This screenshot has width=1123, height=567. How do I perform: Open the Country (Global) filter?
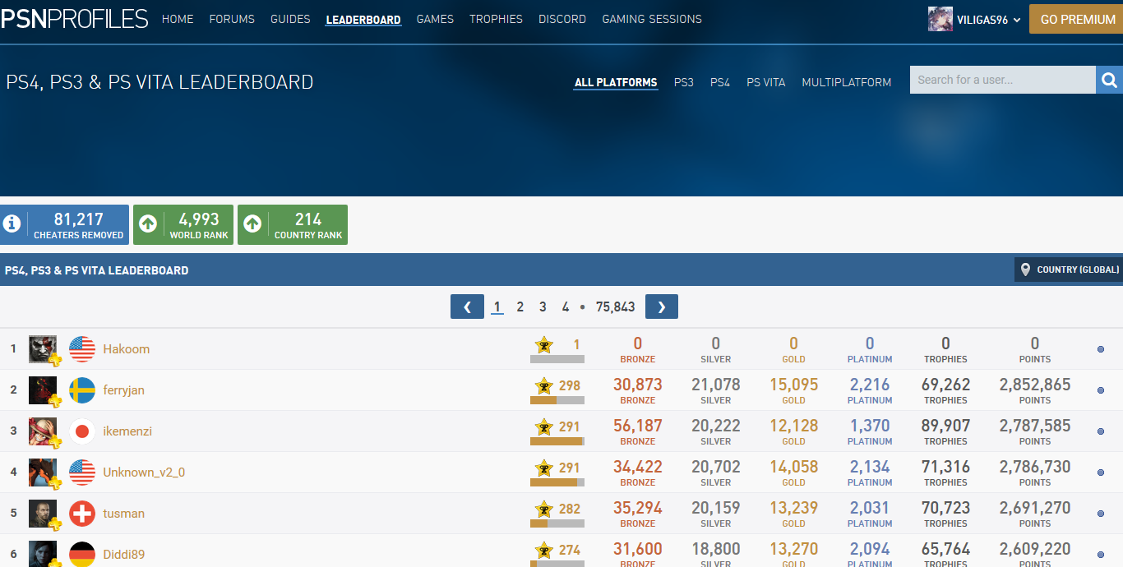point(1069,270)
